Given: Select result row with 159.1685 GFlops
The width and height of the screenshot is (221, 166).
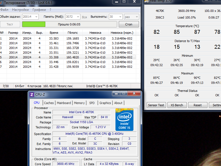Looking at the screenshot, I should pyautogui.click(x=68, y=38).
